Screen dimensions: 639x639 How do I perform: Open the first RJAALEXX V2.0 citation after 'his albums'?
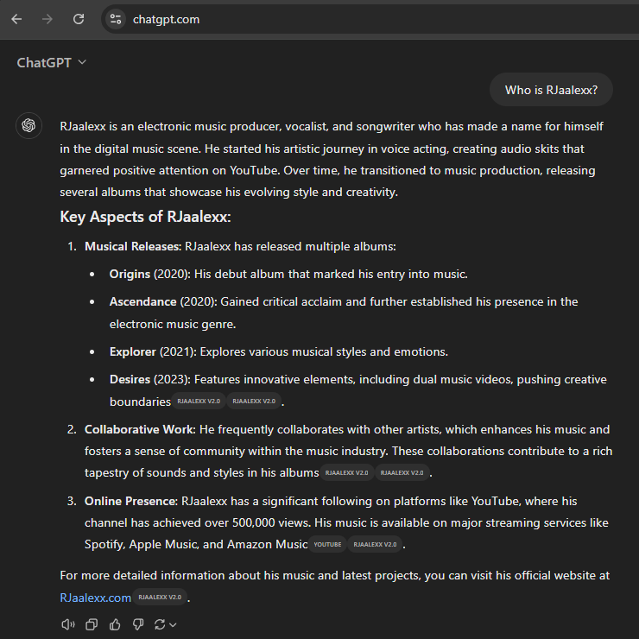click(347, 472)
